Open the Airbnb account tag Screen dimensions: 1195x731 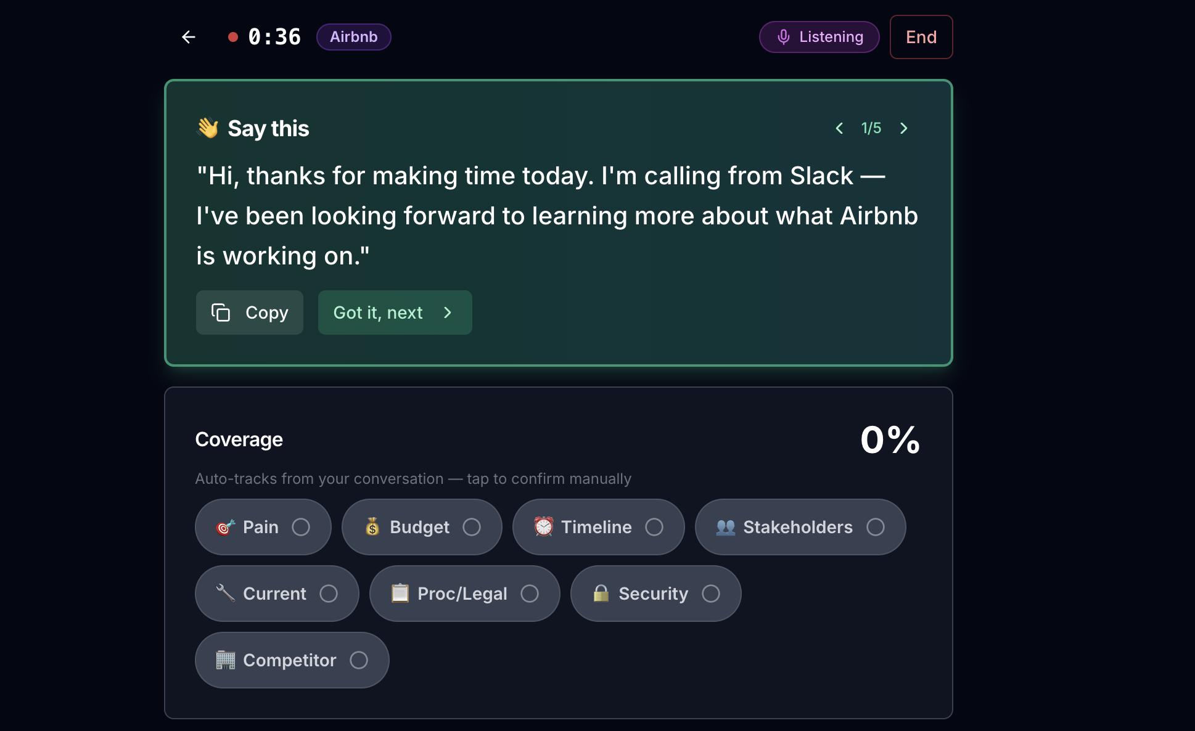[353, 37]
